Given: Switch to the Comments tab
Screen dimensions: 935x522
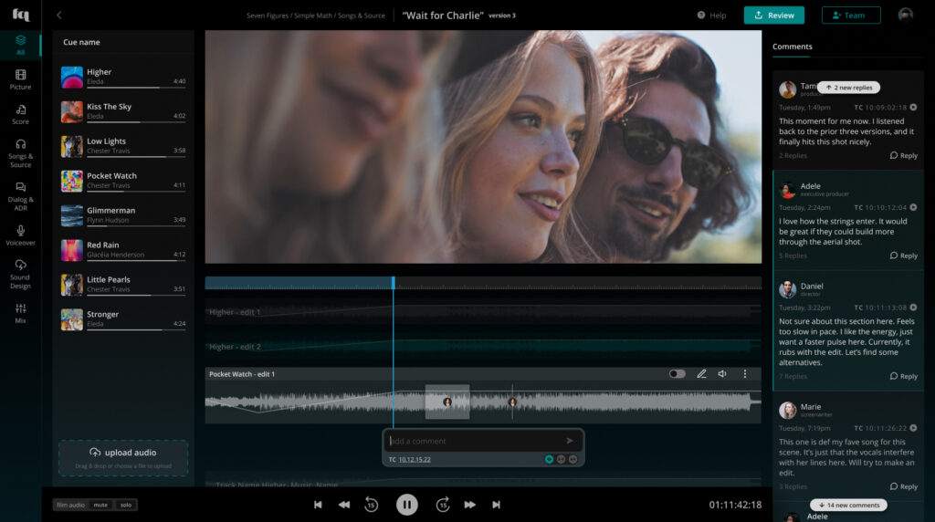Looking at the screenshot, I should 792,47.
